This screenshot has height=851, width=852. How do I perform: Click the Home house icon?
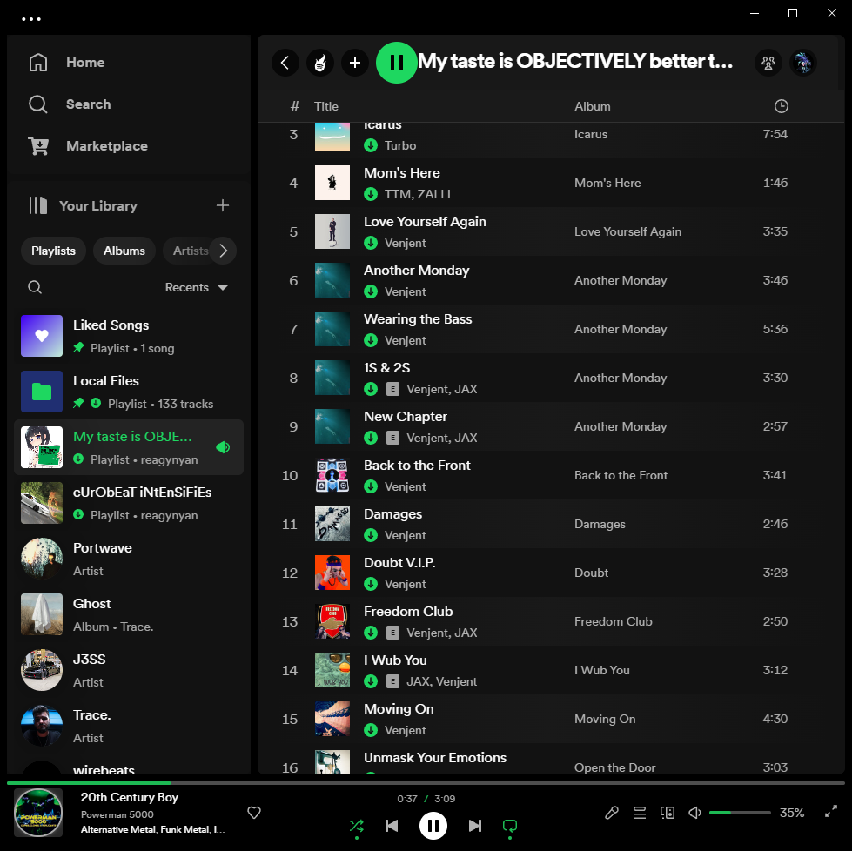pyautogui.click(x=38, y=63)
